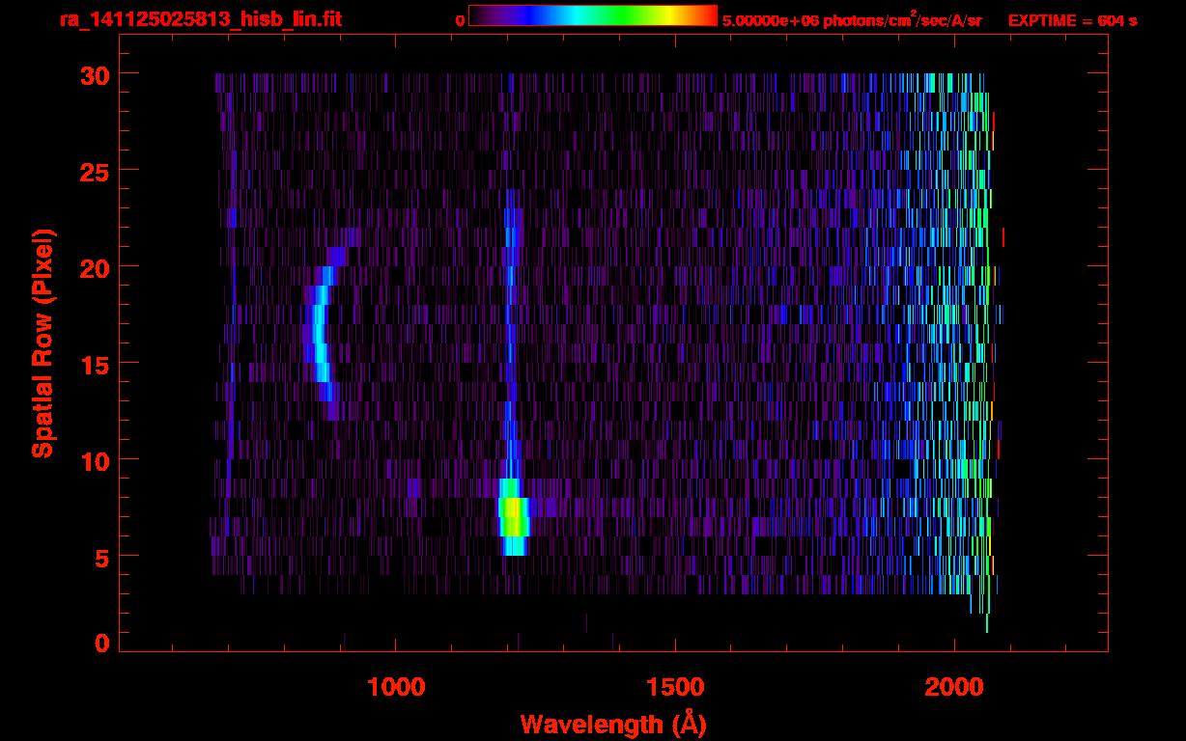Click the EXPTIME = 604 s text
The height and width of the screenshot is (741, 1186).
point(1072,20)
